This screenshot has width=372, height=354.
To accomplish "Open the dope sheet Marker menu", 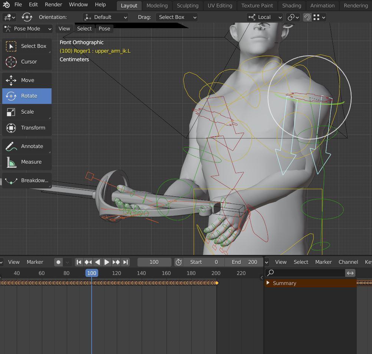I will pos(323,262).
